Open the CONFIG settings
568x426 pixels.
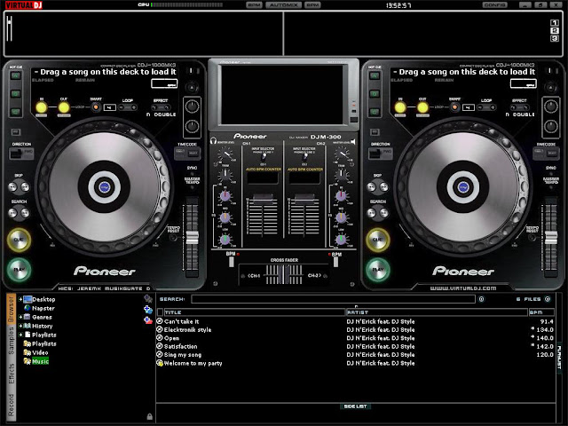(x=495, y=5)
